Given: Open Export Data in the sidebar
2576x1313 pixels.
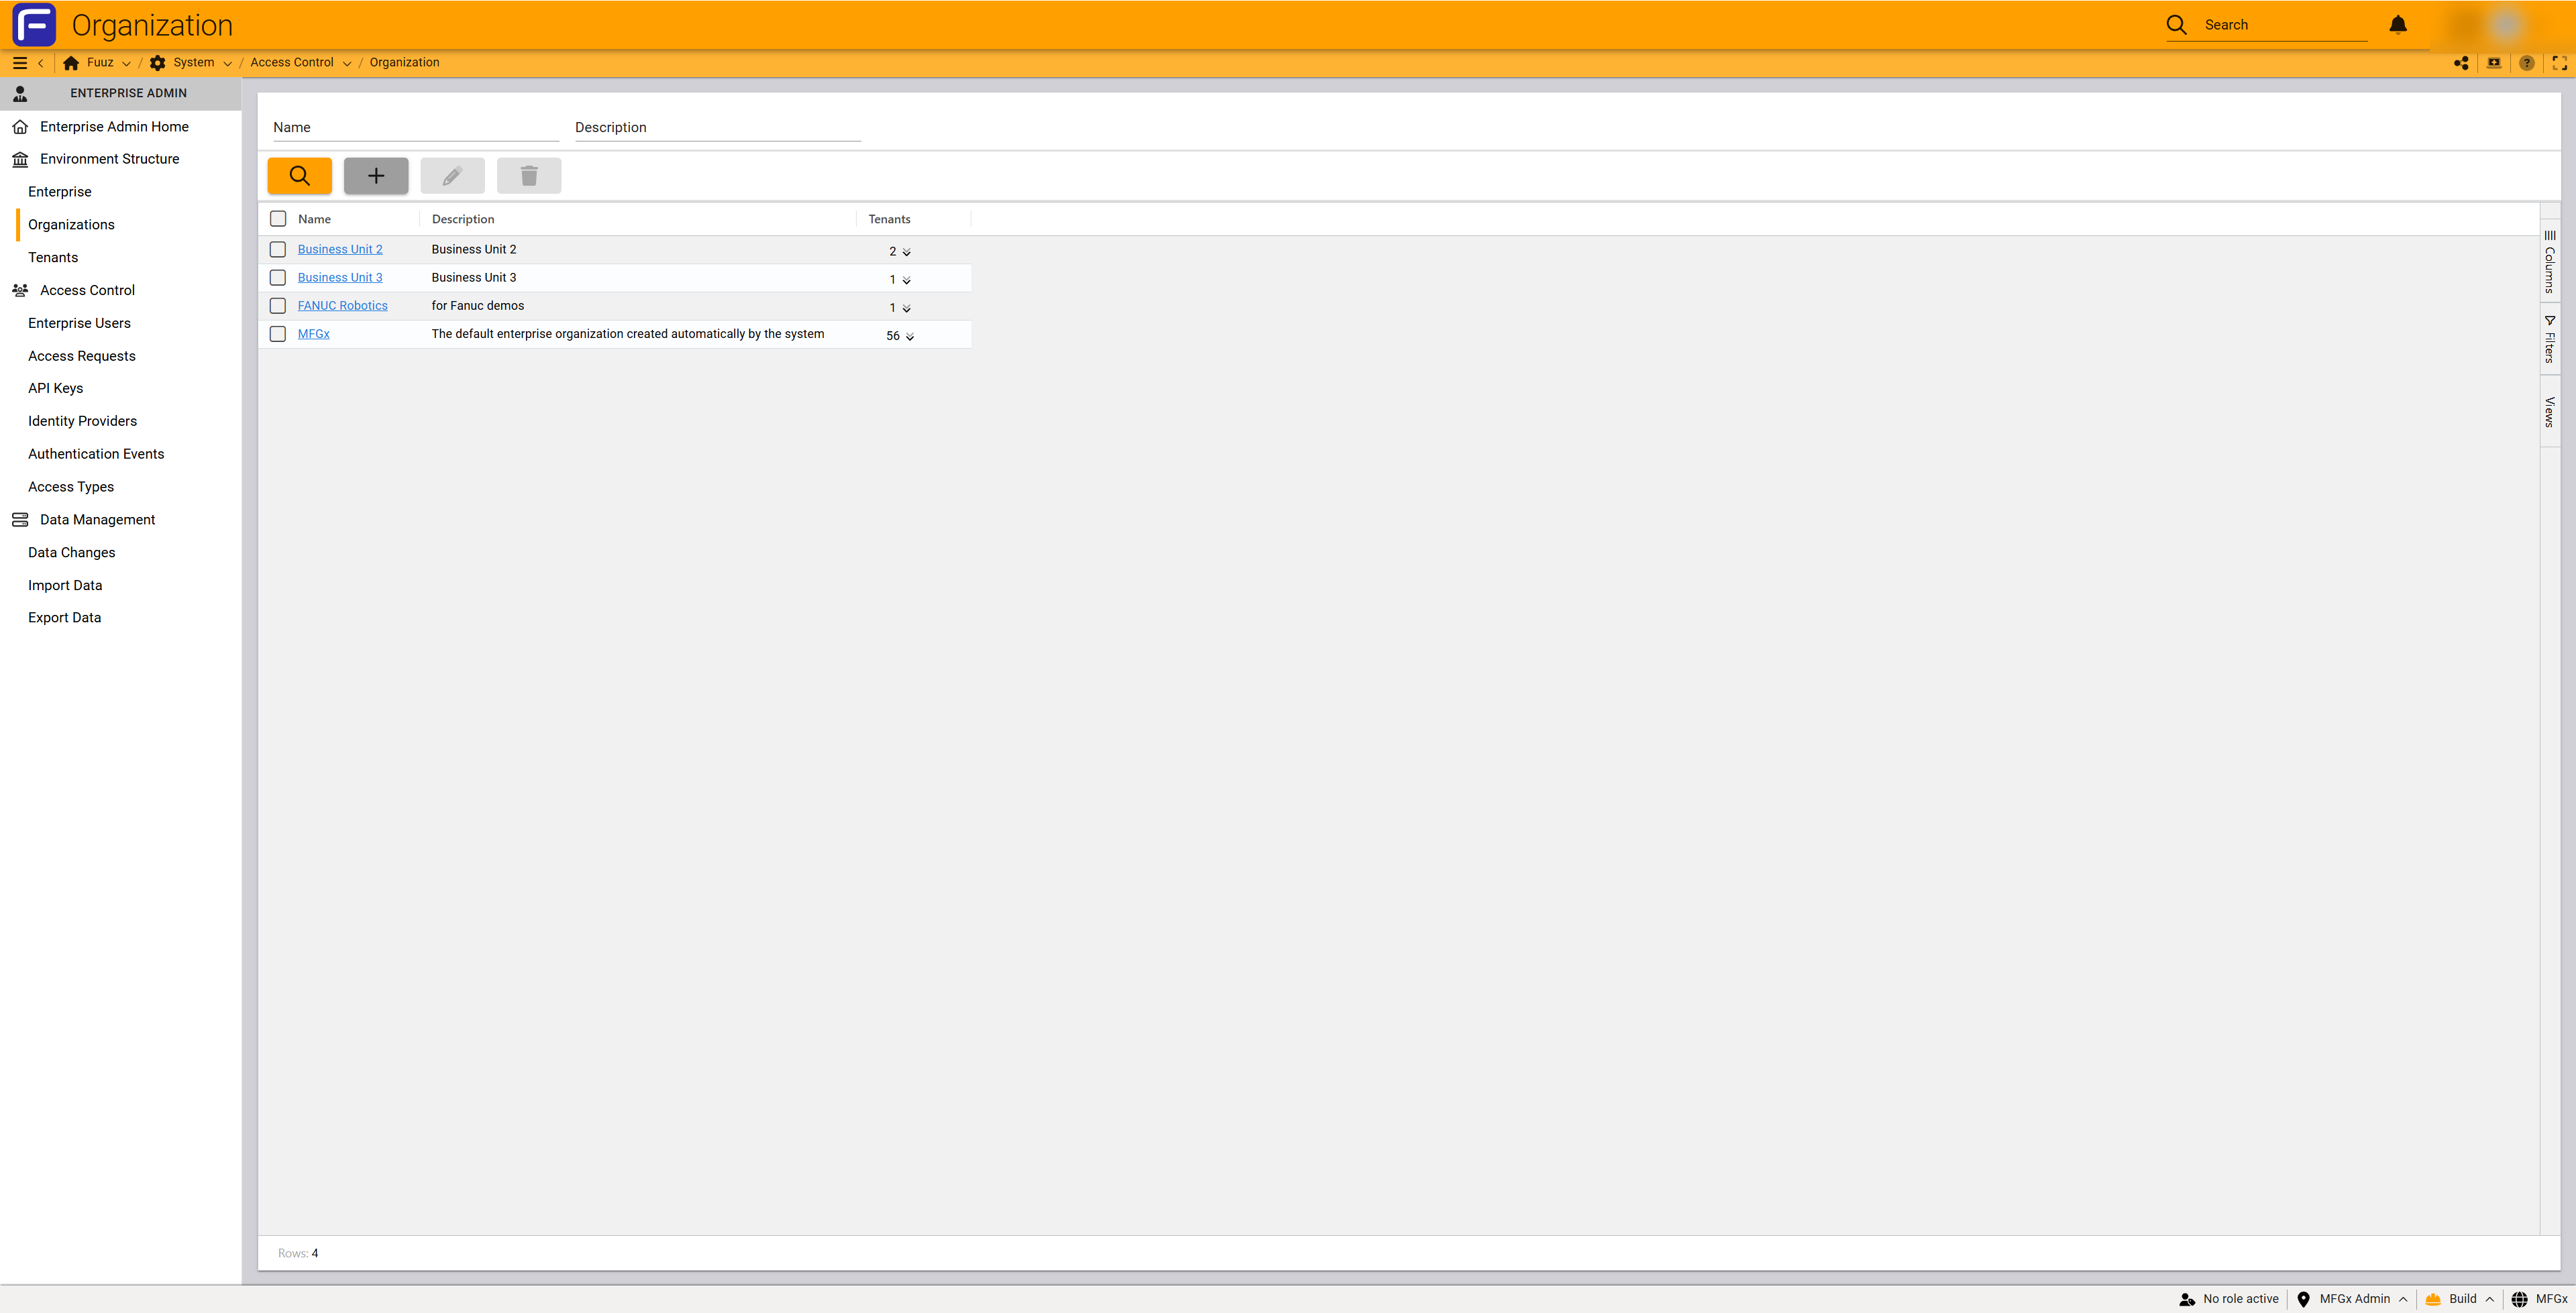Looking at the screenshot, I should pos(64,618).
